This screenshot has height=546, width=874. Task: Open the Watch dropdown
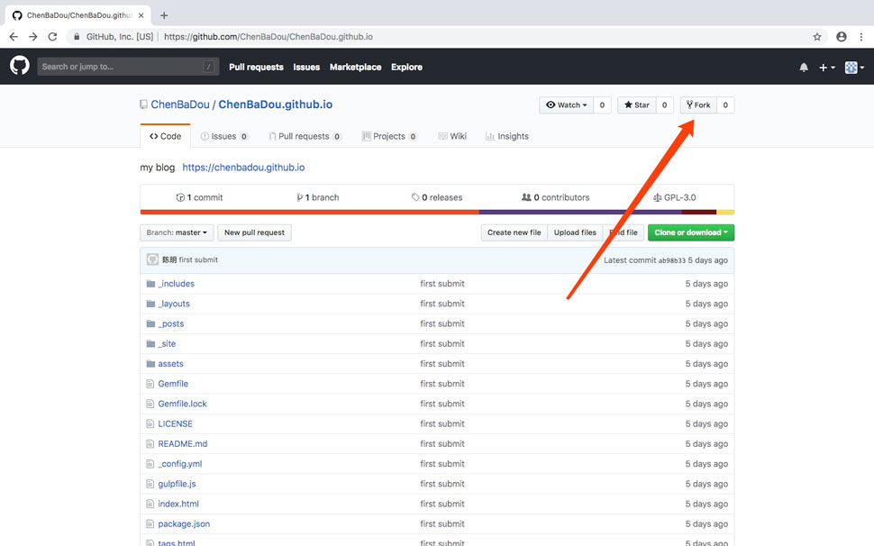point(567,105)
